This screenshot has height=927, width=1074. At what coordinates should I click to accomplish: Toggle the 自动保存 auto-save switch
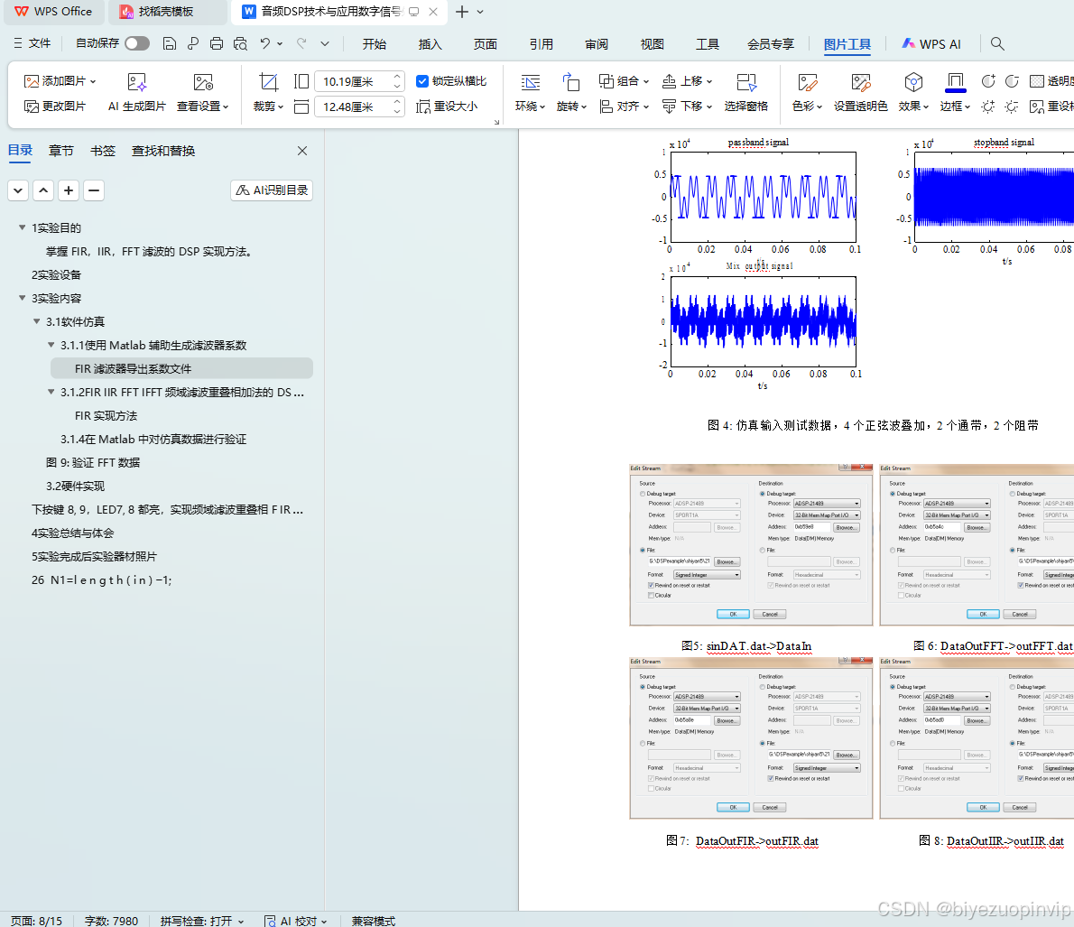(137, 43)
